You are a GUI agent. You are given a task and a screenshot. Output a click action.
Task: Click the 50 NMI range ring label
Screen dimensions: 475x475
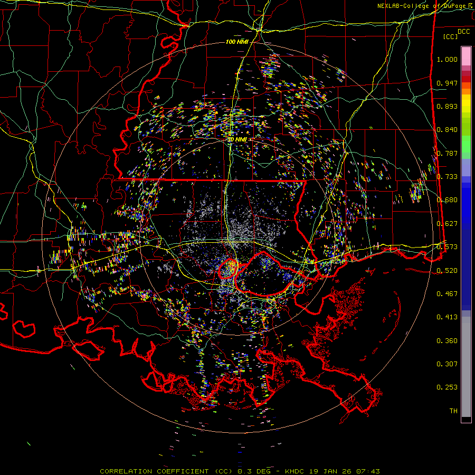[237, 140]
